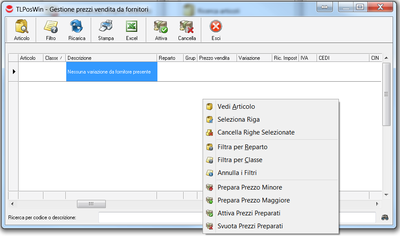
Task: Click the vertical scrollbar thumb
Action: [x=387, y=94]
